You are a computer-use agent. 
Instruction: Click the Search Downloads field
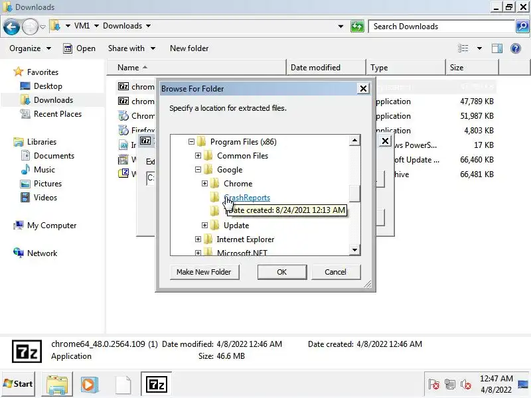click(441, 27)
